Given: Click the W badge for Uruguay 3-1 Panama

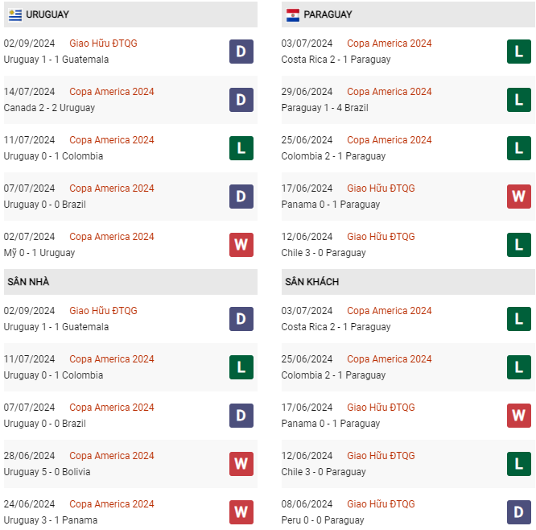Looking at the screenshot, I should (x=241, y=512).
